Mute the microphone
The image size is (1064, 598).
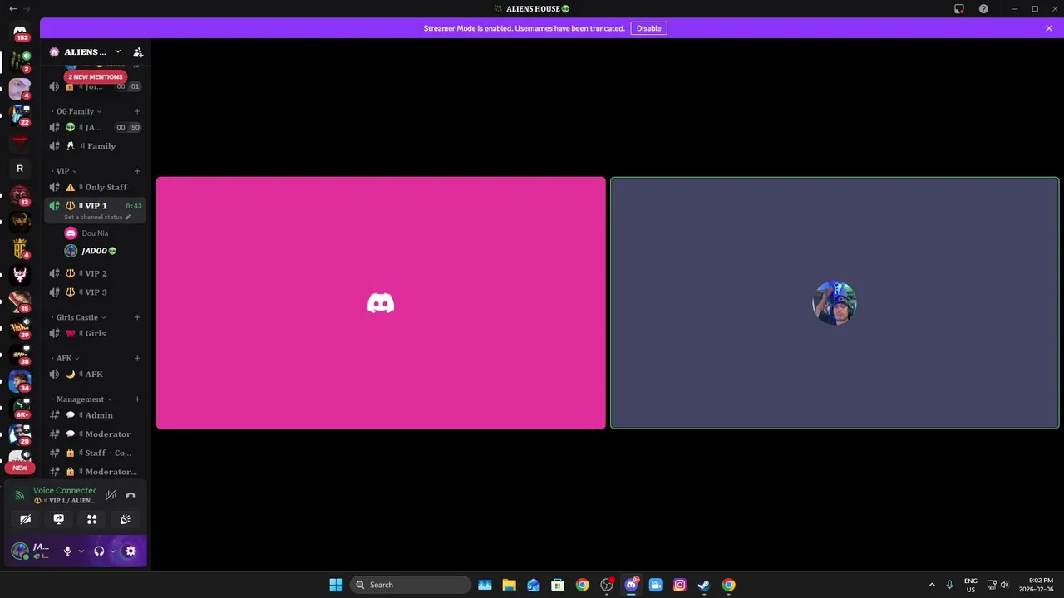(x=67, y=551)
